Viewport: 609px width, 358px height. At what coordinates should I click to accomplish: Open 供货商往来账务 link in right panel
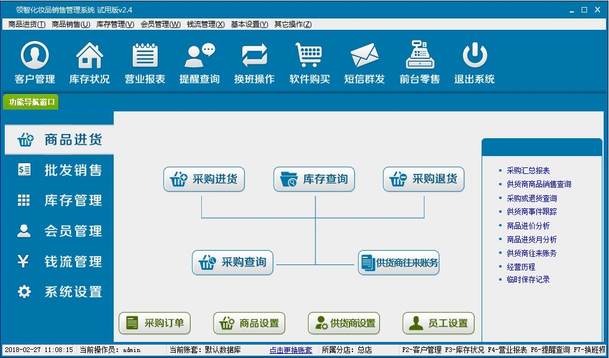(x=532, y=253)
